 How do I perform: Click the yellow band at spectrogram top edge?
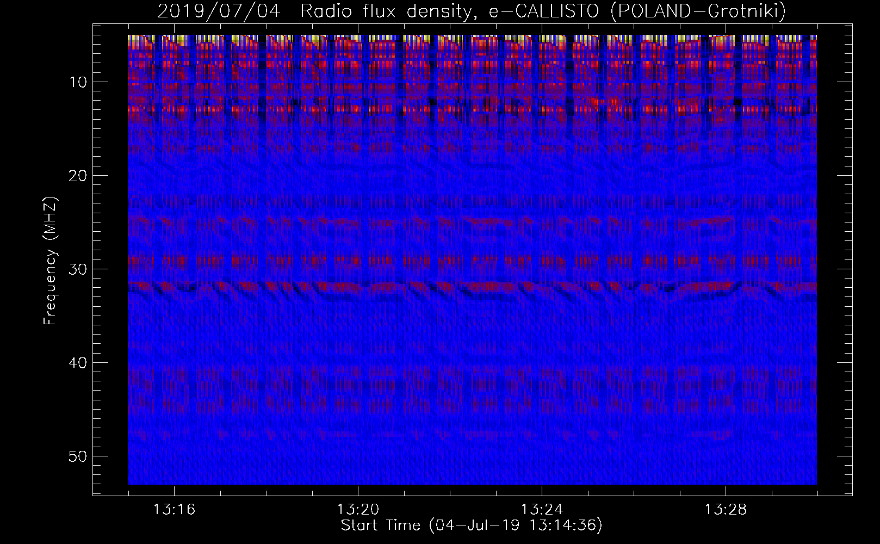(472, 38)
